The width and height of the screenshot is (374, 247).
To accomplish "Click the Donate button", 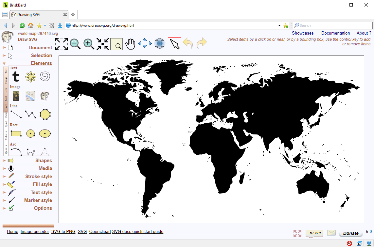I will coord(350,233).
